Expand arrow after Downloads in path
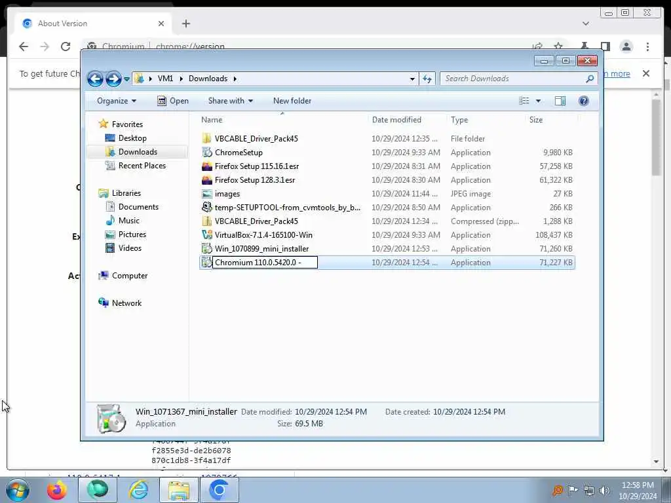The image size is (671, 503). pos(235,79)
